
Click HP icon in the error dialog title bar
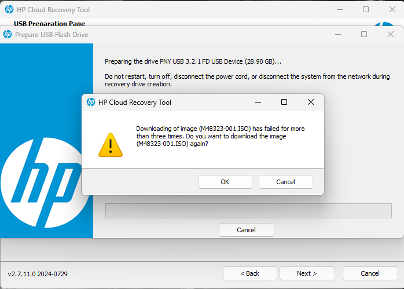91,103
